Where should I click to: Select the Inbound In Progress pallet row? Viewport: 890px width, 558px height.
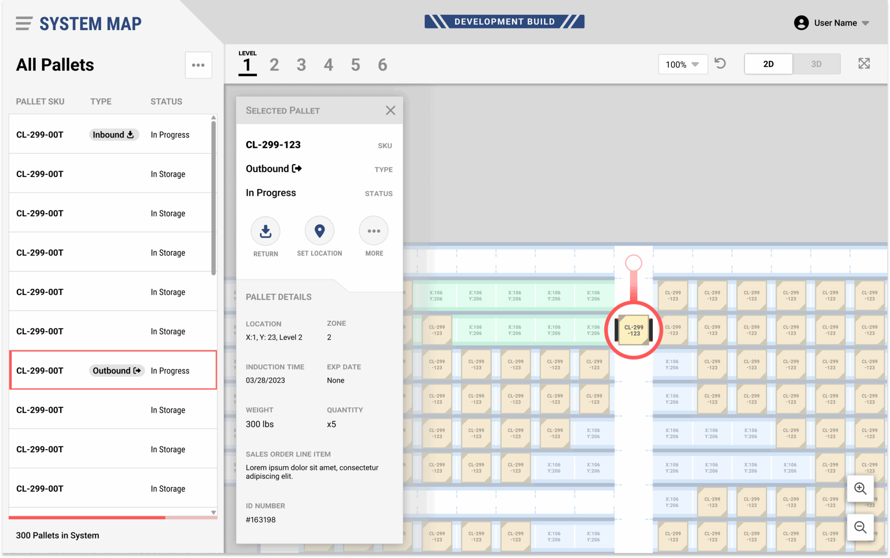(x=111, y=134)
